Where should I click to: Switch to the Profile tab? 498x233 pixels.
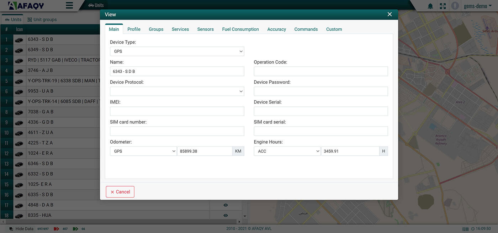coord(134,29)
